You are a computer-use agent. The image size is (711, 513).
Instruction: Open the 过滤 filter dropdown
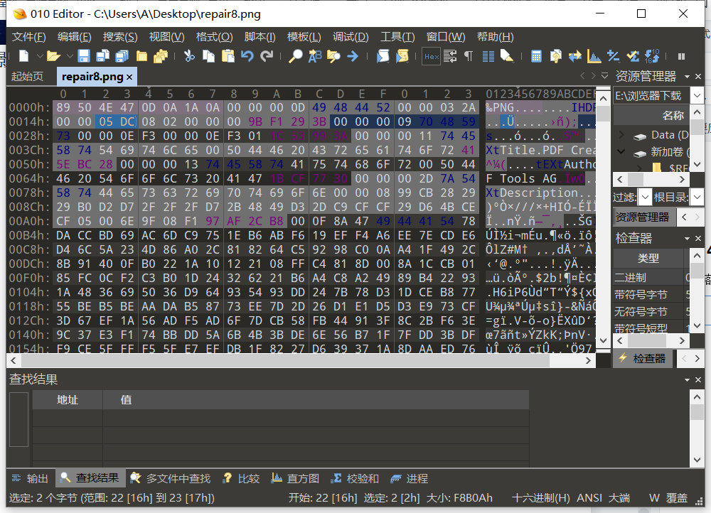[x=645, y=197]
